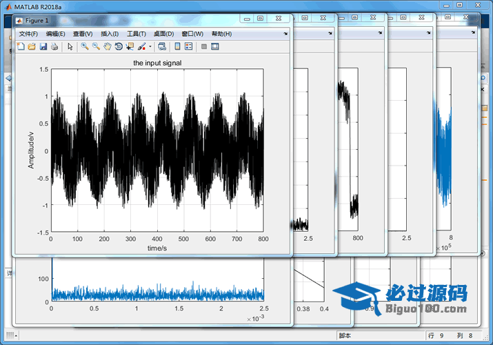Click the 'Amplitude/v' y-axis label
Image resolution: width=493 pixels, height=345 pixels.
click(31, 150)
